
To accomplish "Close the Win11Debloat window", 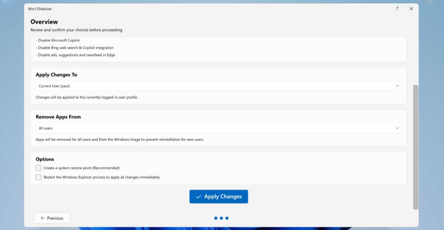I will (x=411, y=9).
